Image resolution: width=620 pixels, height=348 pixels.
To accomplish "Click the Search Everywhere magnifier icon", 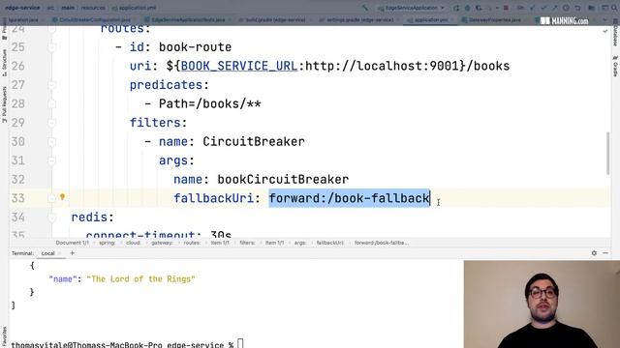I will (614, 8).
